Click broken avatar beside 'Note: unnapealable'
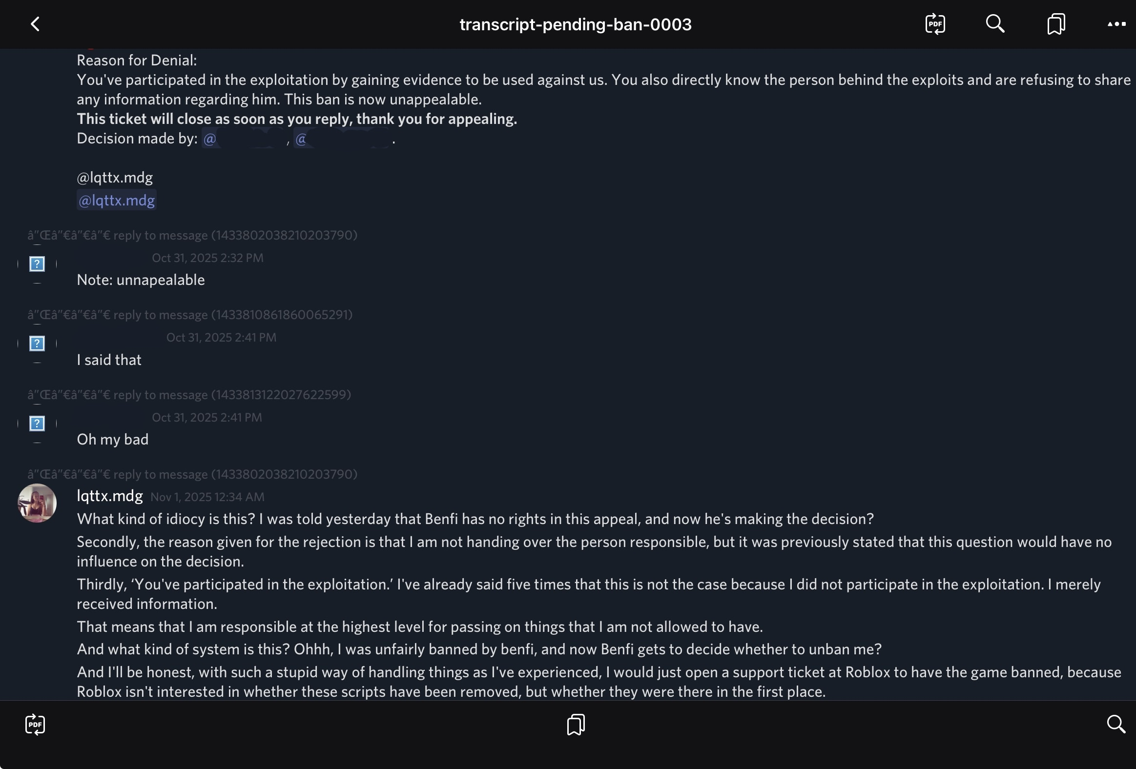The image size is (1136, 769). pyautogui.click(x=37, y=264)
